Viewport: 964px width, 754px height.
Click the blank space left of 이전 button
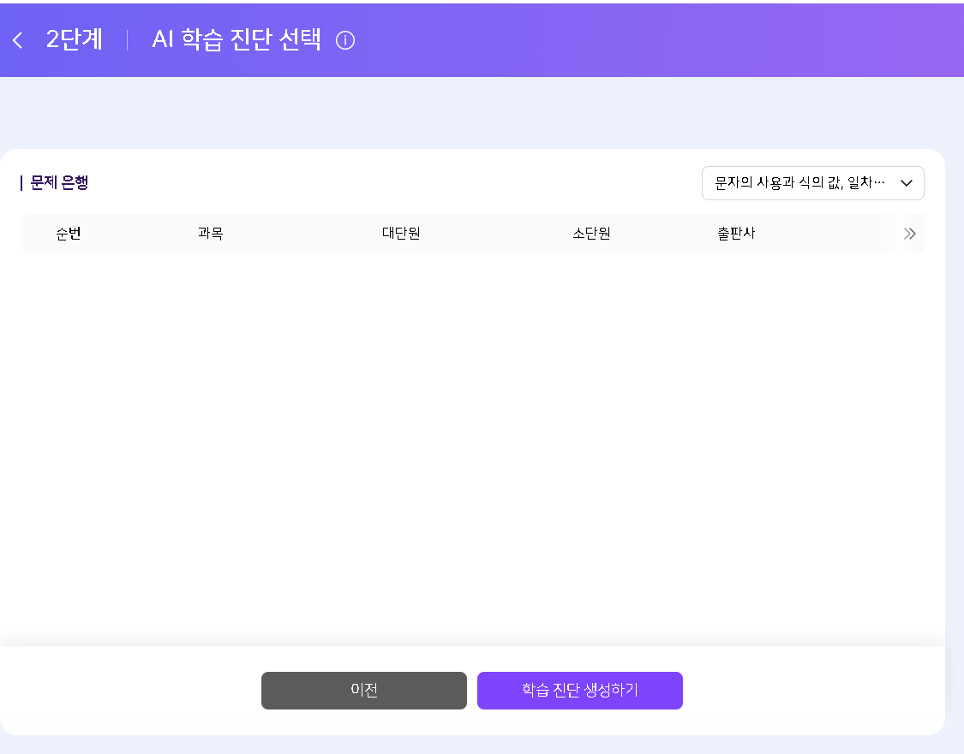(x=129, y=691)
